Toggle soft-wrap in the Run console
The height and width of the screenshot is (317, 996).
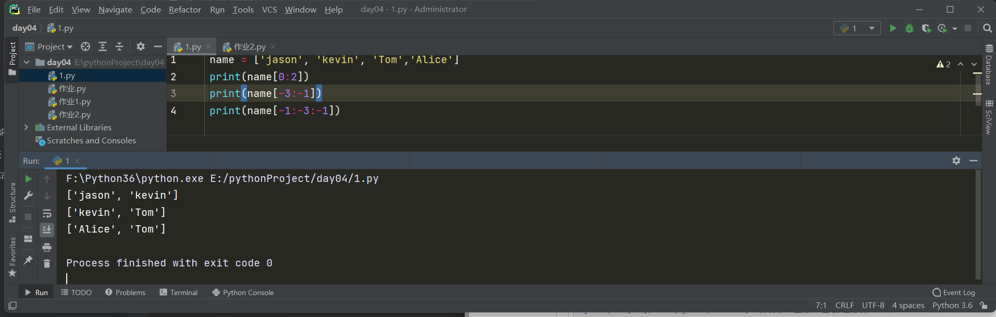[x=47, y=213]
